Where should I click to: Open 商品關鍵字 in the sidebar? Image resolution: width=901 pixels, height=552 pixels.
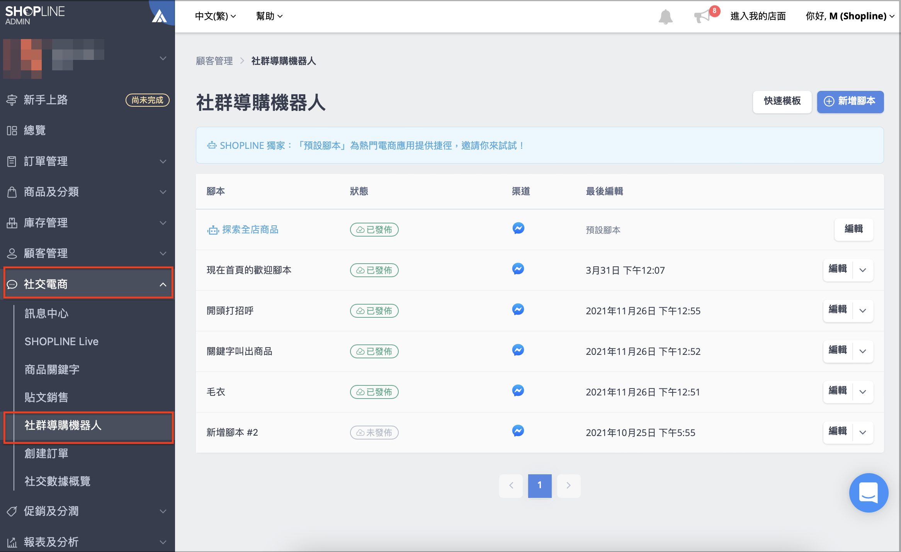coord(52,370)
